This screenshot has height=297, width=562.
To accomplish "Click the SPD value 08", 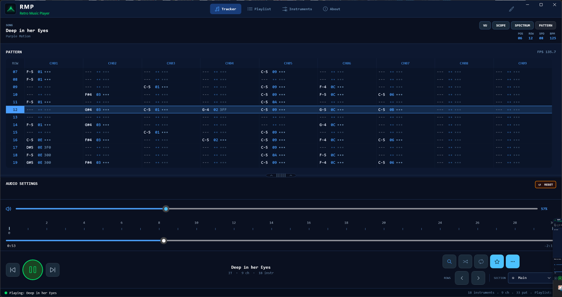I will pyautogui.click(x=542, y=38).
